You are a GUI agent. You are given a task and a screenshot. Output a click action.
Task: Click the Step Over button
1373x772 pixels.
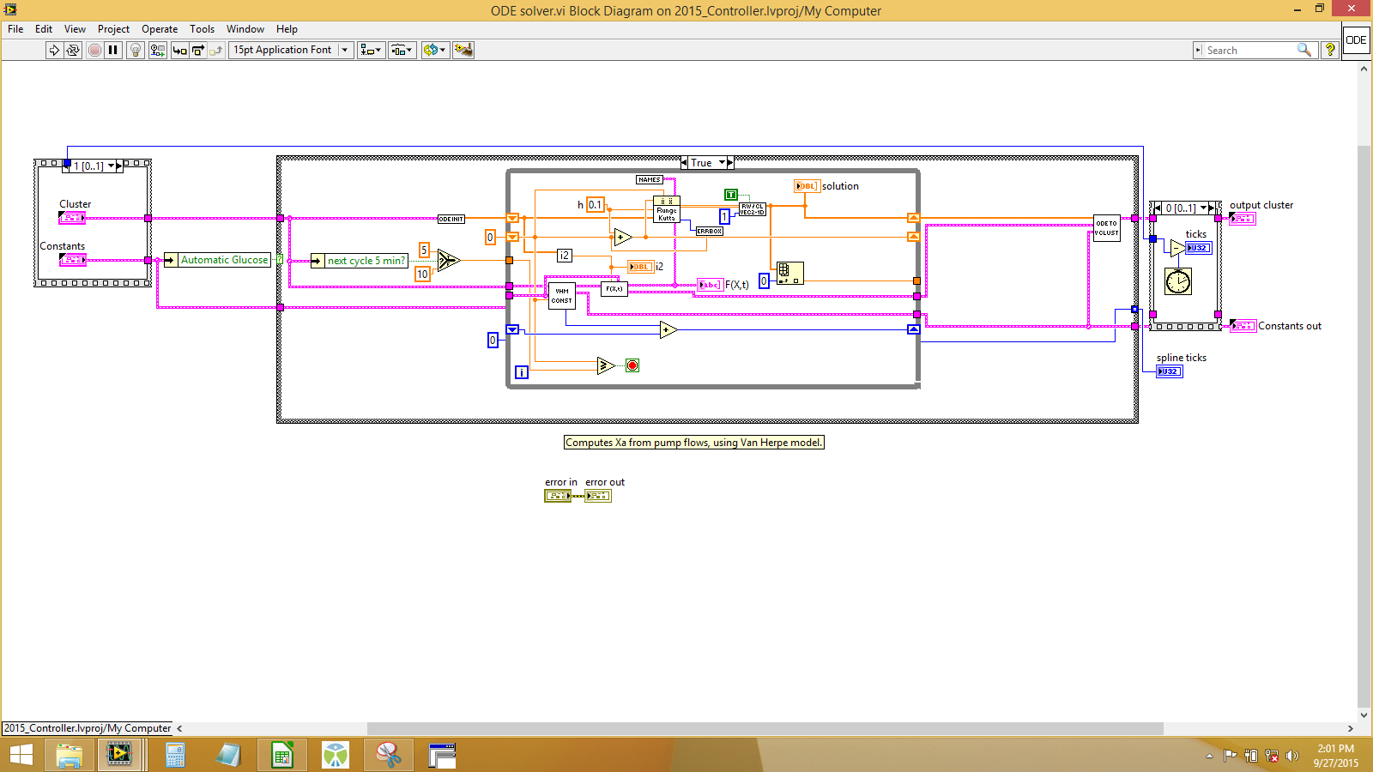click(197, 50)
